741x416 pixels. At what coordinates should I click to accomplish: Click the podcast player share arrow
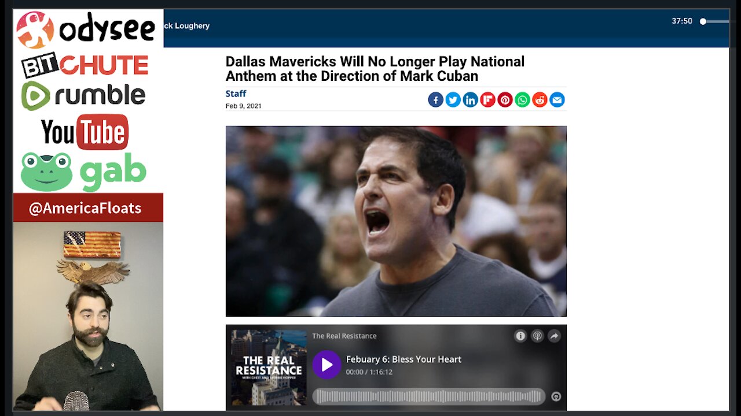click(554, 336)
